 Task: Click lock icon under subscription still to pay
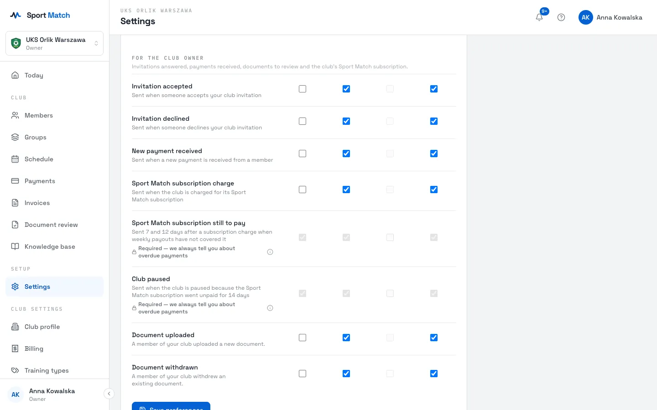(134, 252)
